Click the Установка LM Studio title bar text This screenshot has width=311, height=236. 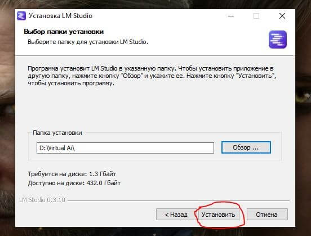click(60, 16)
